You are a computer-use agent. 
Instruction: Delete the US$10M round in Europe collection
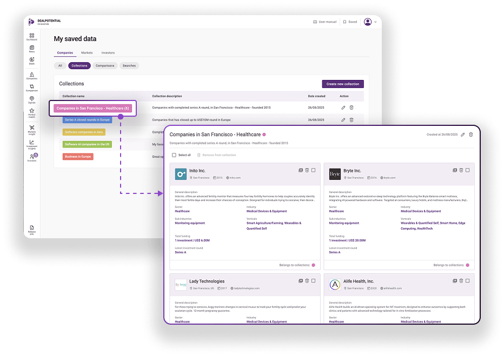tap(352, 120)
